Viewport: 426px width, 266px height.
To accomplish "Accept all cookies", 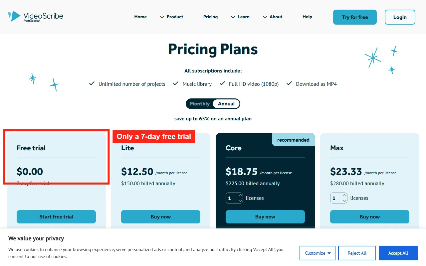I will [398, 253].
